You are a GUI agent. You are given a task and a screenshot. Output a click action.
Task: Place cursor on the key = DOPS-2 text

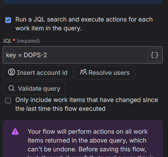click(x=26, y=55)
